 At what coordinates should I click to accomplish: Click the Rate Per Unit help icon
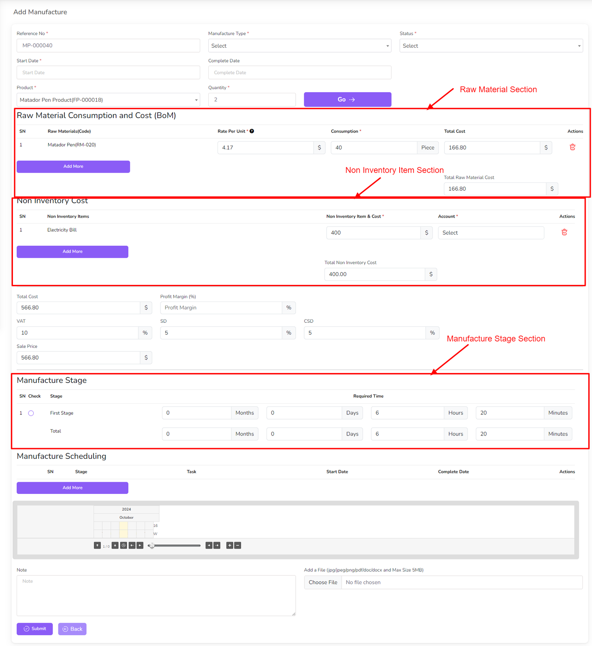tap(252, 131)
